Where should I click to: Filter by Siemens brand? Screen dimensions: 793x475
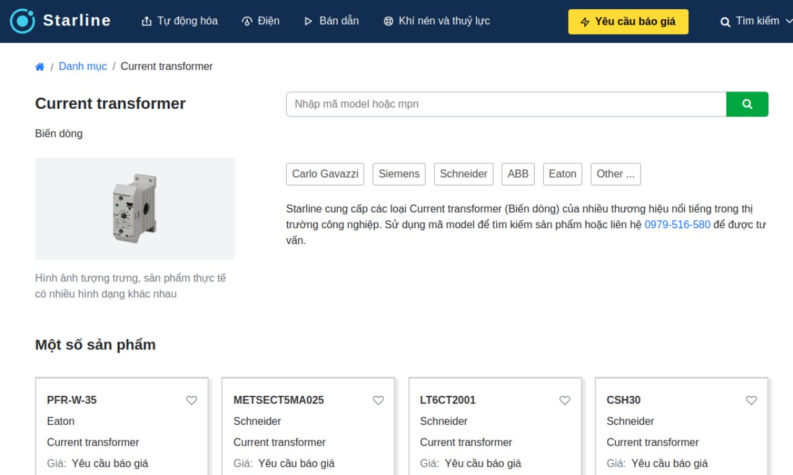click(399, 174)
